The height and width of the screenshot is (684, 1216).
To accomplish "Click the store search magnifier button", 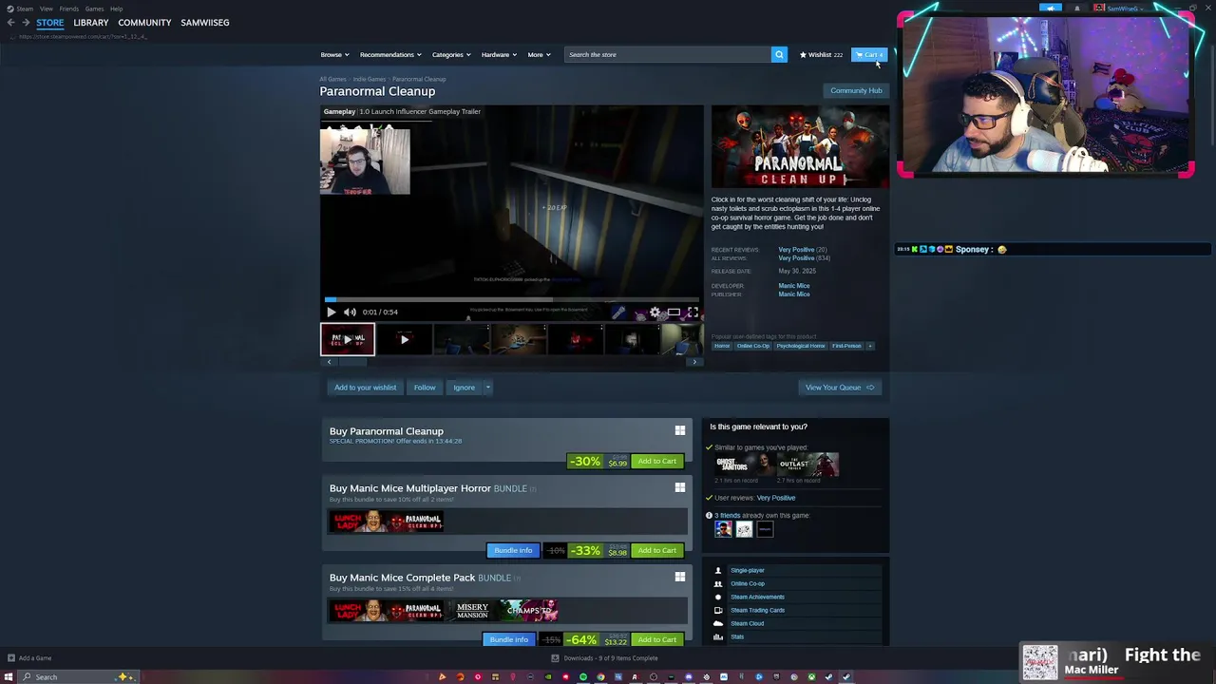I will click(779, 54).
